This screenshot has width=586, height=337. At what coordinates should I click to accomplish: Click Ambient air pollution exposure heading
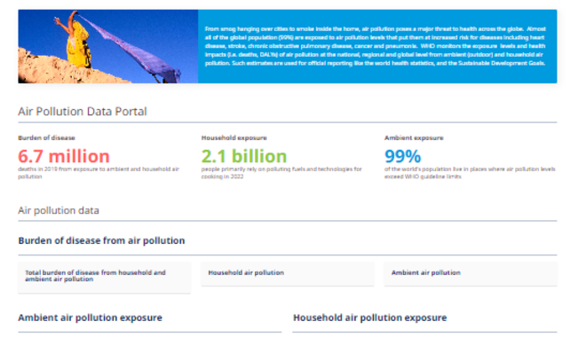[x=90, y=317]
